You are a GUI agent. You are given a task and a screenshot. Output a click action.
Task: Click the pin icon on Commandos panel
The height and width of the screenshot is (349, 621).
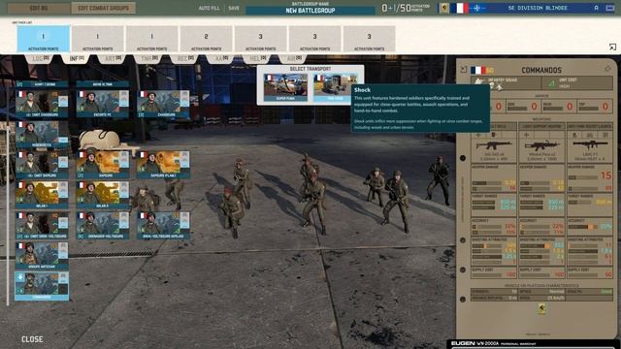(x=608, y=69)
